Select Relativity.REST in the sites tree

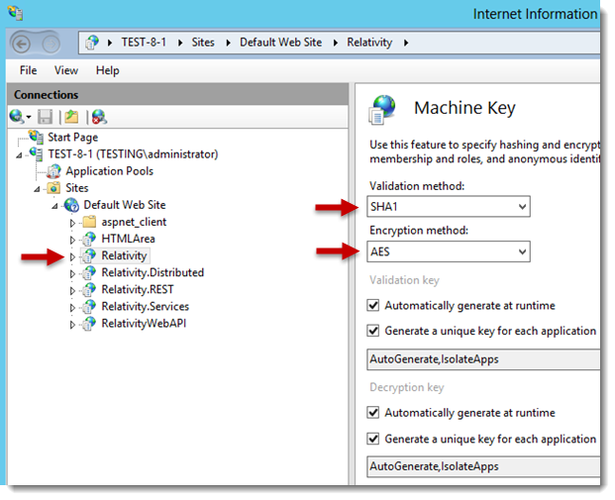coord(138,290)
